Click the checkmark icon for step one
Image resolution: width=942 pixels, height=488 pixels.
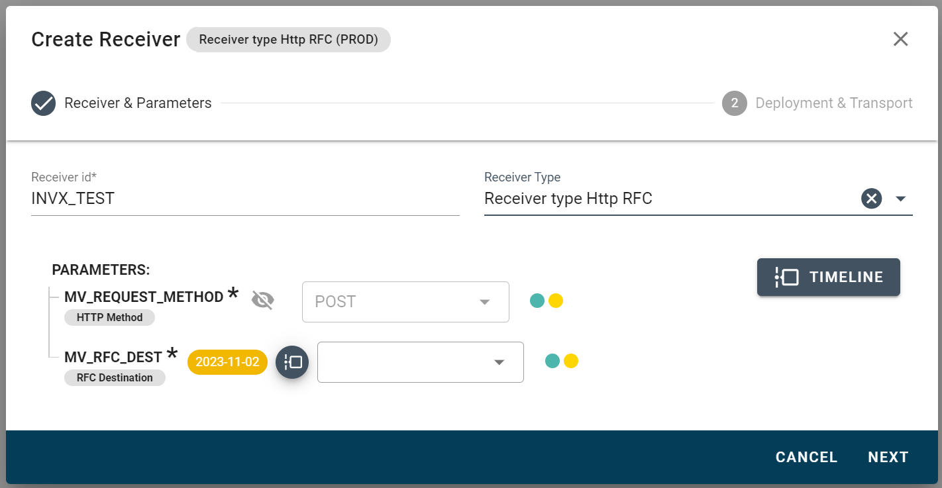click(44, 103)
